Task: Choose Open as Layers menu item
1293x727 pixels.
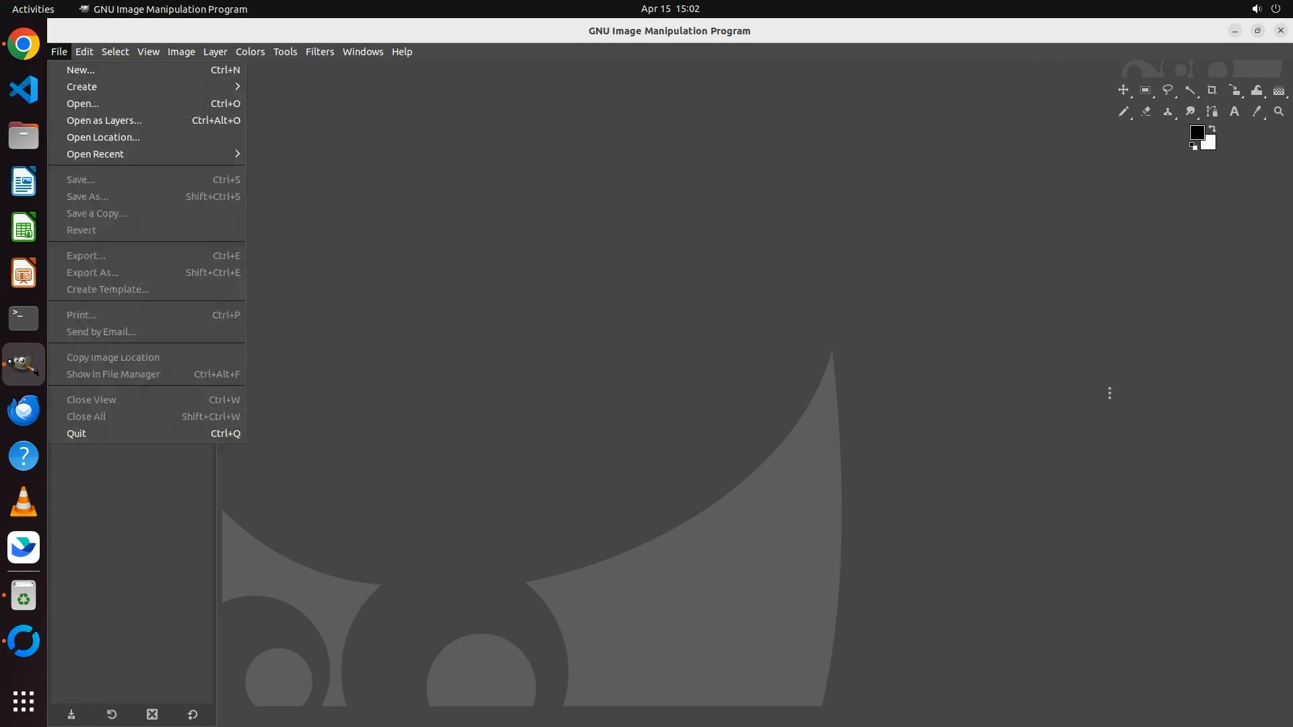Action: (x=104, y=120)
